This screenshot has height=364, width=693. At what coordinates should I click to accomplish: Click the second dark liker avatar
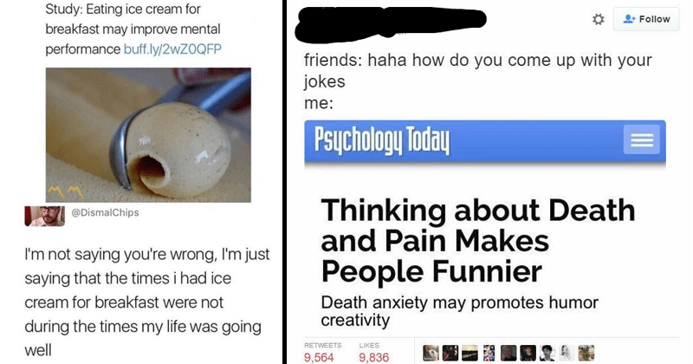450,353
